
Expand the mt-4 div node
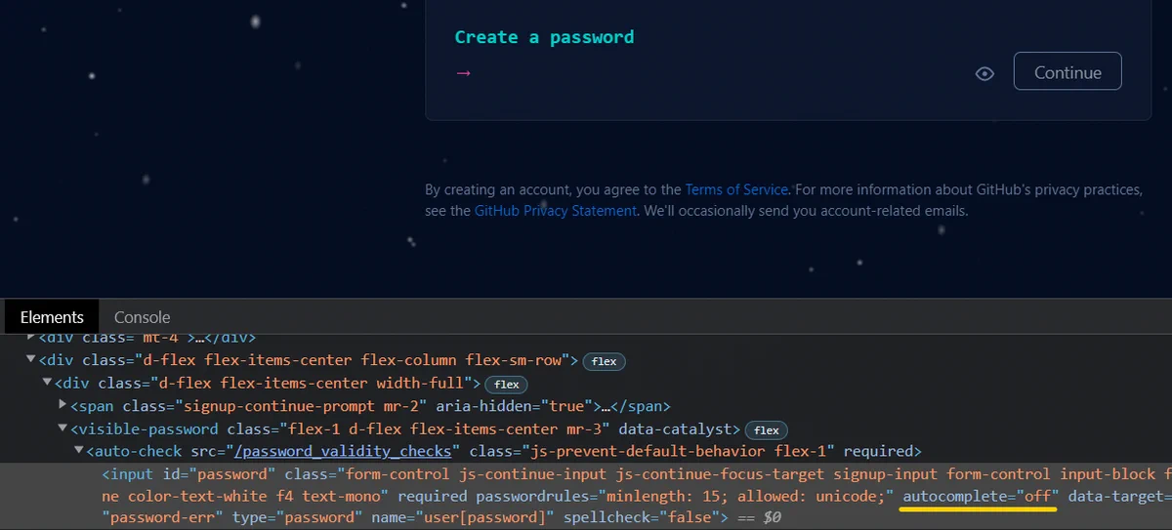click(31, 338)
